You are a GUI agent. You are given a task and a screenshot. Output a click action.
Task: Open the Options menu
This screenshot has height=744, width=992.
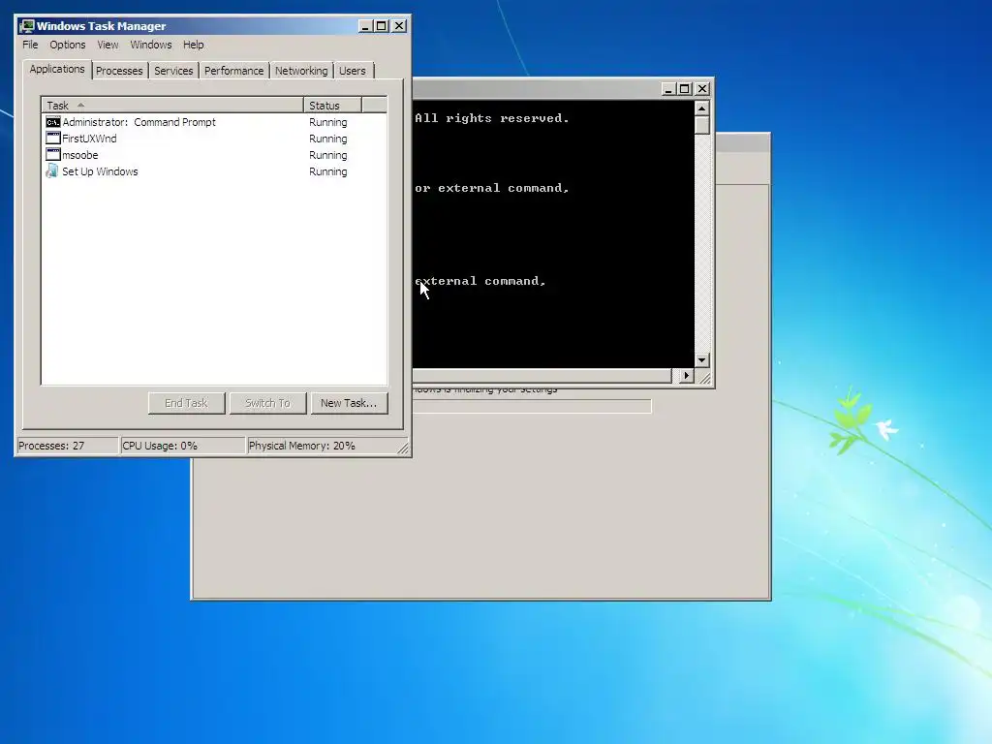pyautogui.click(x=68, y=45)
